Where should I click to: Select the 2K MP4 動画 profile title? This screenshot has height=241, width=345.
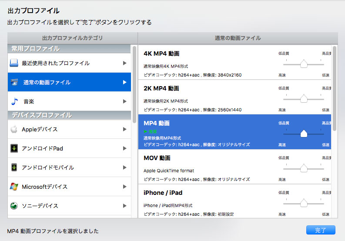coord(161,88)
